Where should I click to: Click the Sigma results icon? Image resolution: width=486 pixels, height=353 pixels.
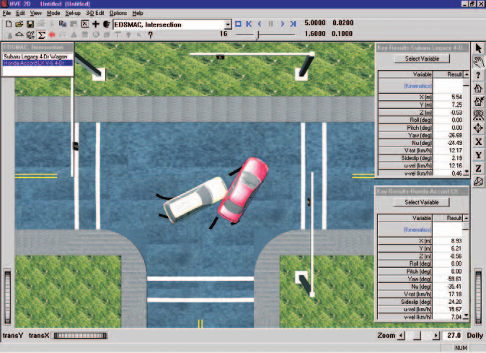41,35
